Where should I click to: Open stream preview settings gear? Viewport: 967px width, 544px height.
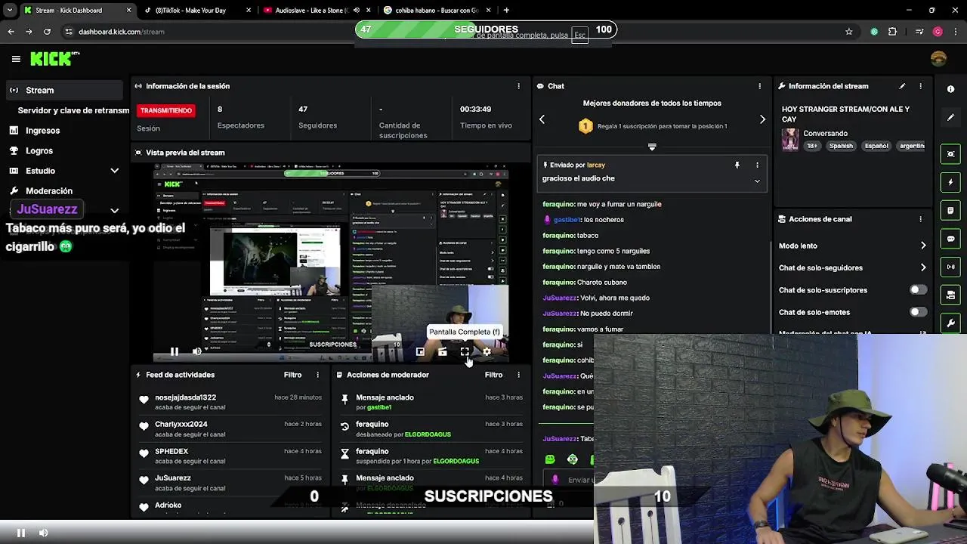pyautogui.click(x=487, y=351)
